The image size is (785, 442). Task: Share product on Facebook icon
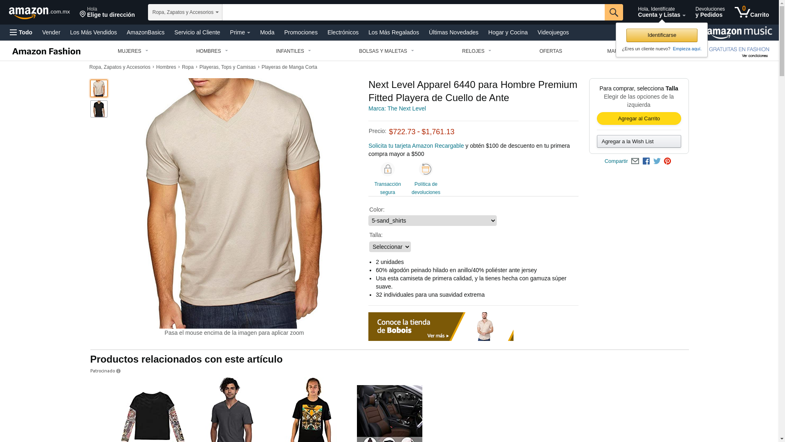click(x=646, y=161)
